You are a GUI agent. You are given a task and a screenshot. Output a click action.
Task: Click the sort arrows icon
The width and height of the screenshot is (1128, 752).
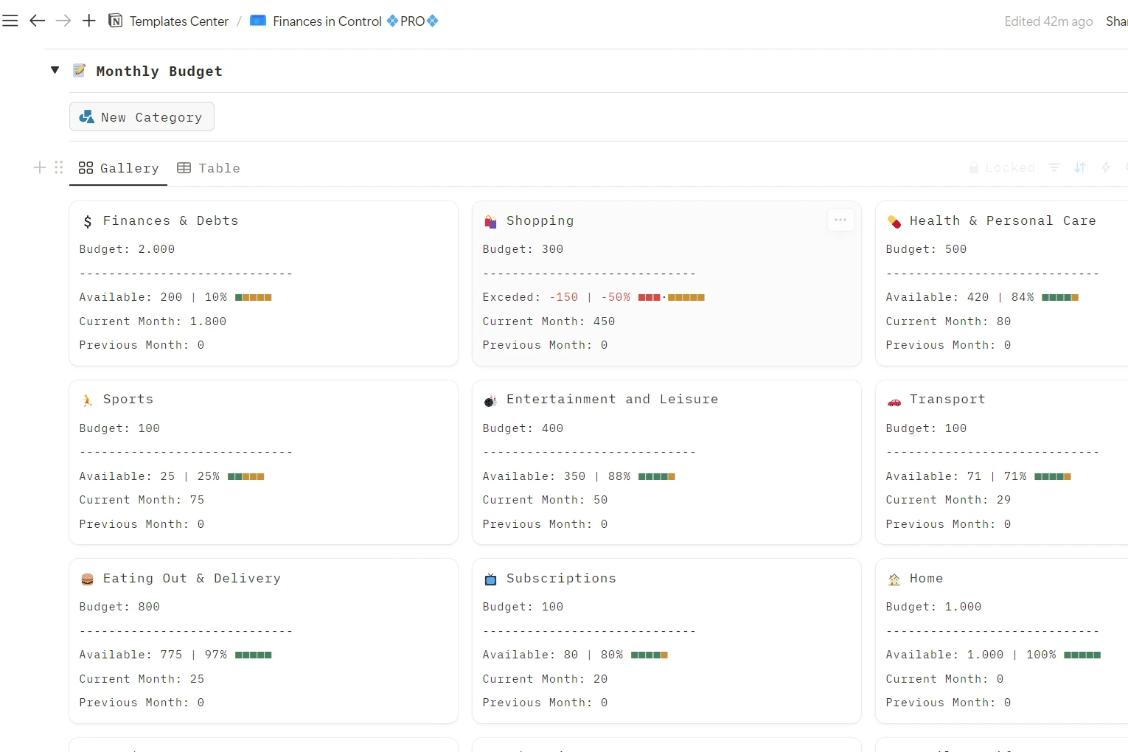point(1080,167)
